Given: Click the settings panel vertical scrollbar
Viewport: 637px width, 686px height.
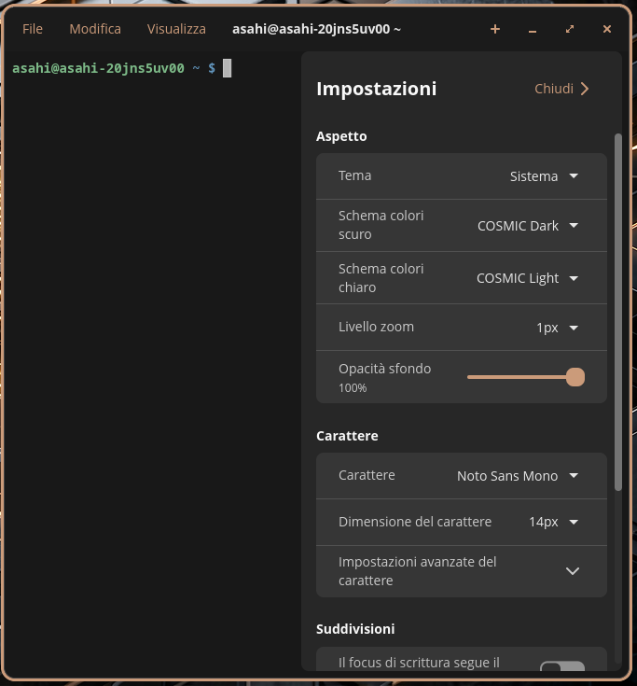Looking at the screenshot, I should [x=617, y=313].
